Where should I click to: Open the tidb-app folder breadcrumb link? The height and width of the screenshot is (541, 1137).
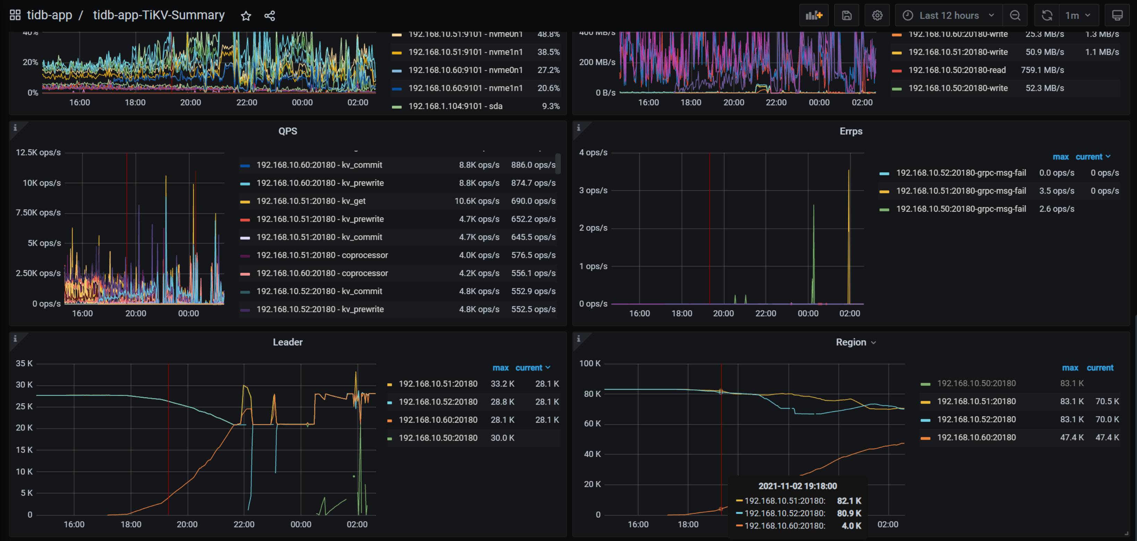click(49, 16)
